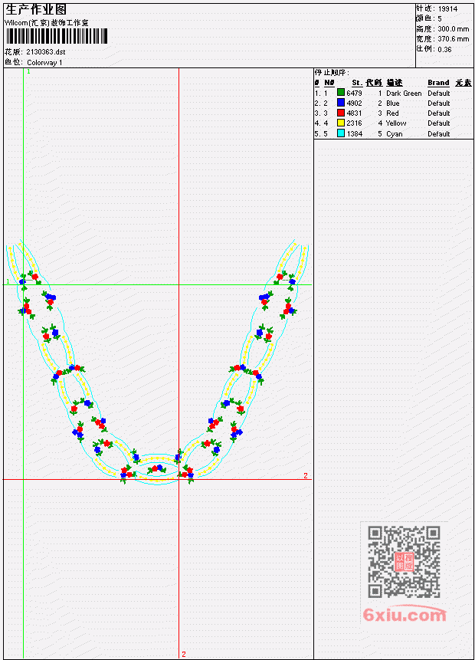The width and height of the screenshot is (475, 660).
Task: Click the stitch count 1384
Action: pyautogui.click(x=354, y=134)
